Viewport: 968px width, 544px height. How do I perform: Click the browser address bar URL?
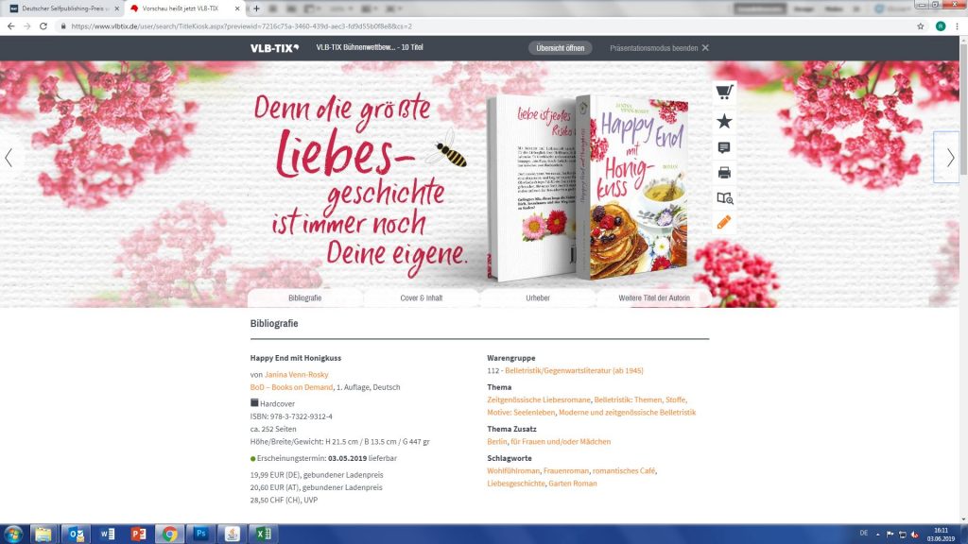[x=241, y=26]
